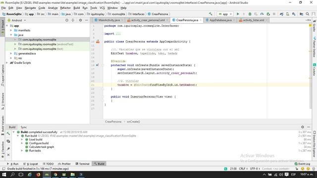This screenshot has width=317, height=178.
Task: Attach debugger to Android process icon
Action: (x=268, y=14)
